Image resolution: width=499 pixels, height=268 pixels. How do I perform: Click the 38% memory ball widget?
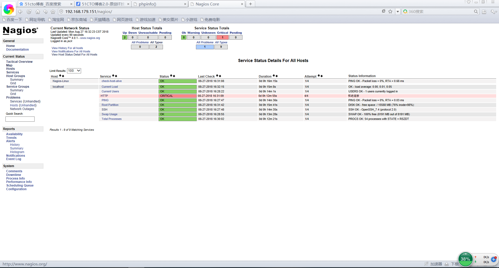465,259
